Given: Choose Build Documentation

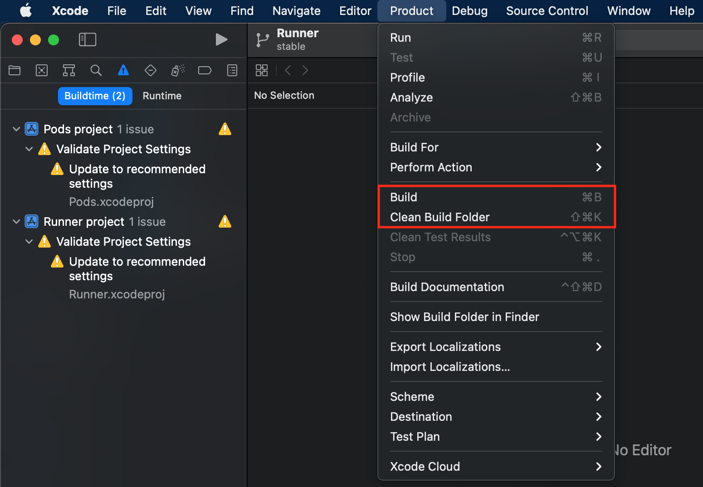Looking at the screenshot, I should [x=496, y=287].
